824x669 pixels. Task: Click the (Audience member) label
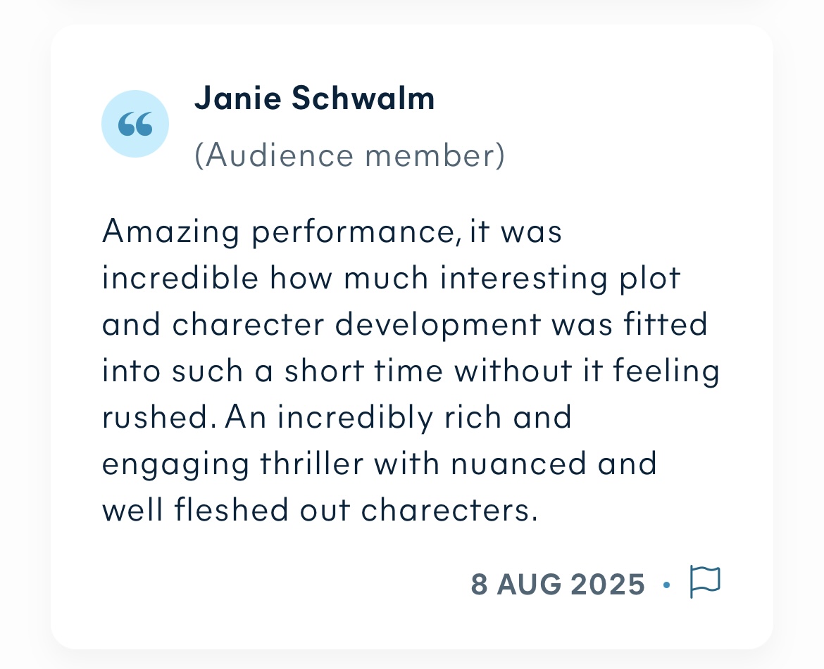pos(349,155)
